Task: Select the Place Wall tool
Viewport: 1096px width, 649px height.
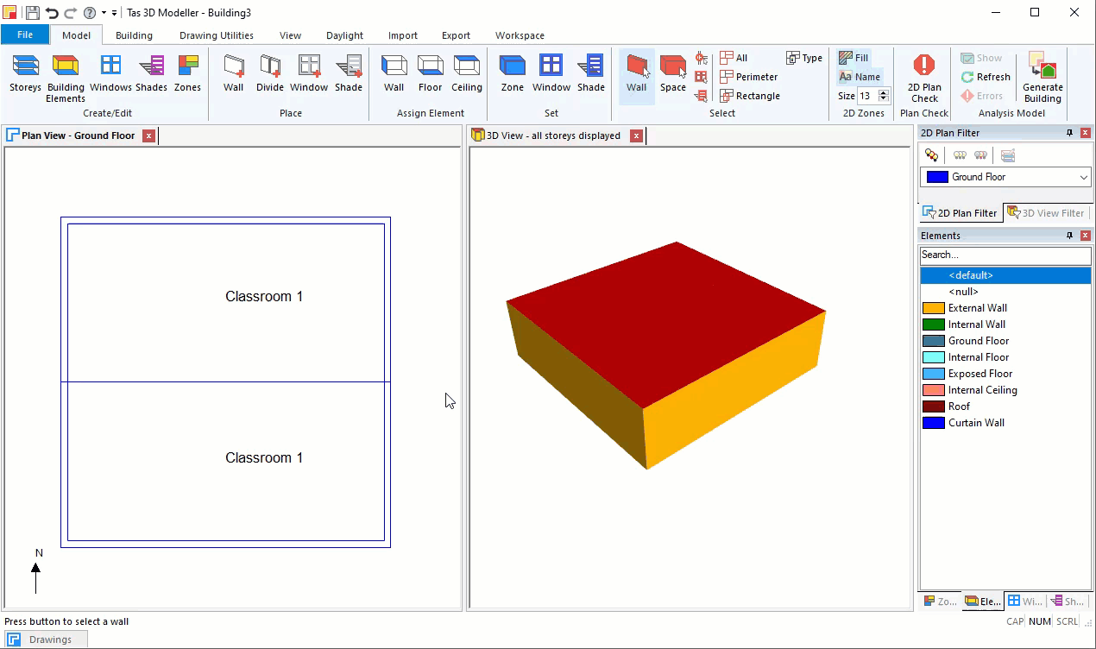Action: [233, 73]
